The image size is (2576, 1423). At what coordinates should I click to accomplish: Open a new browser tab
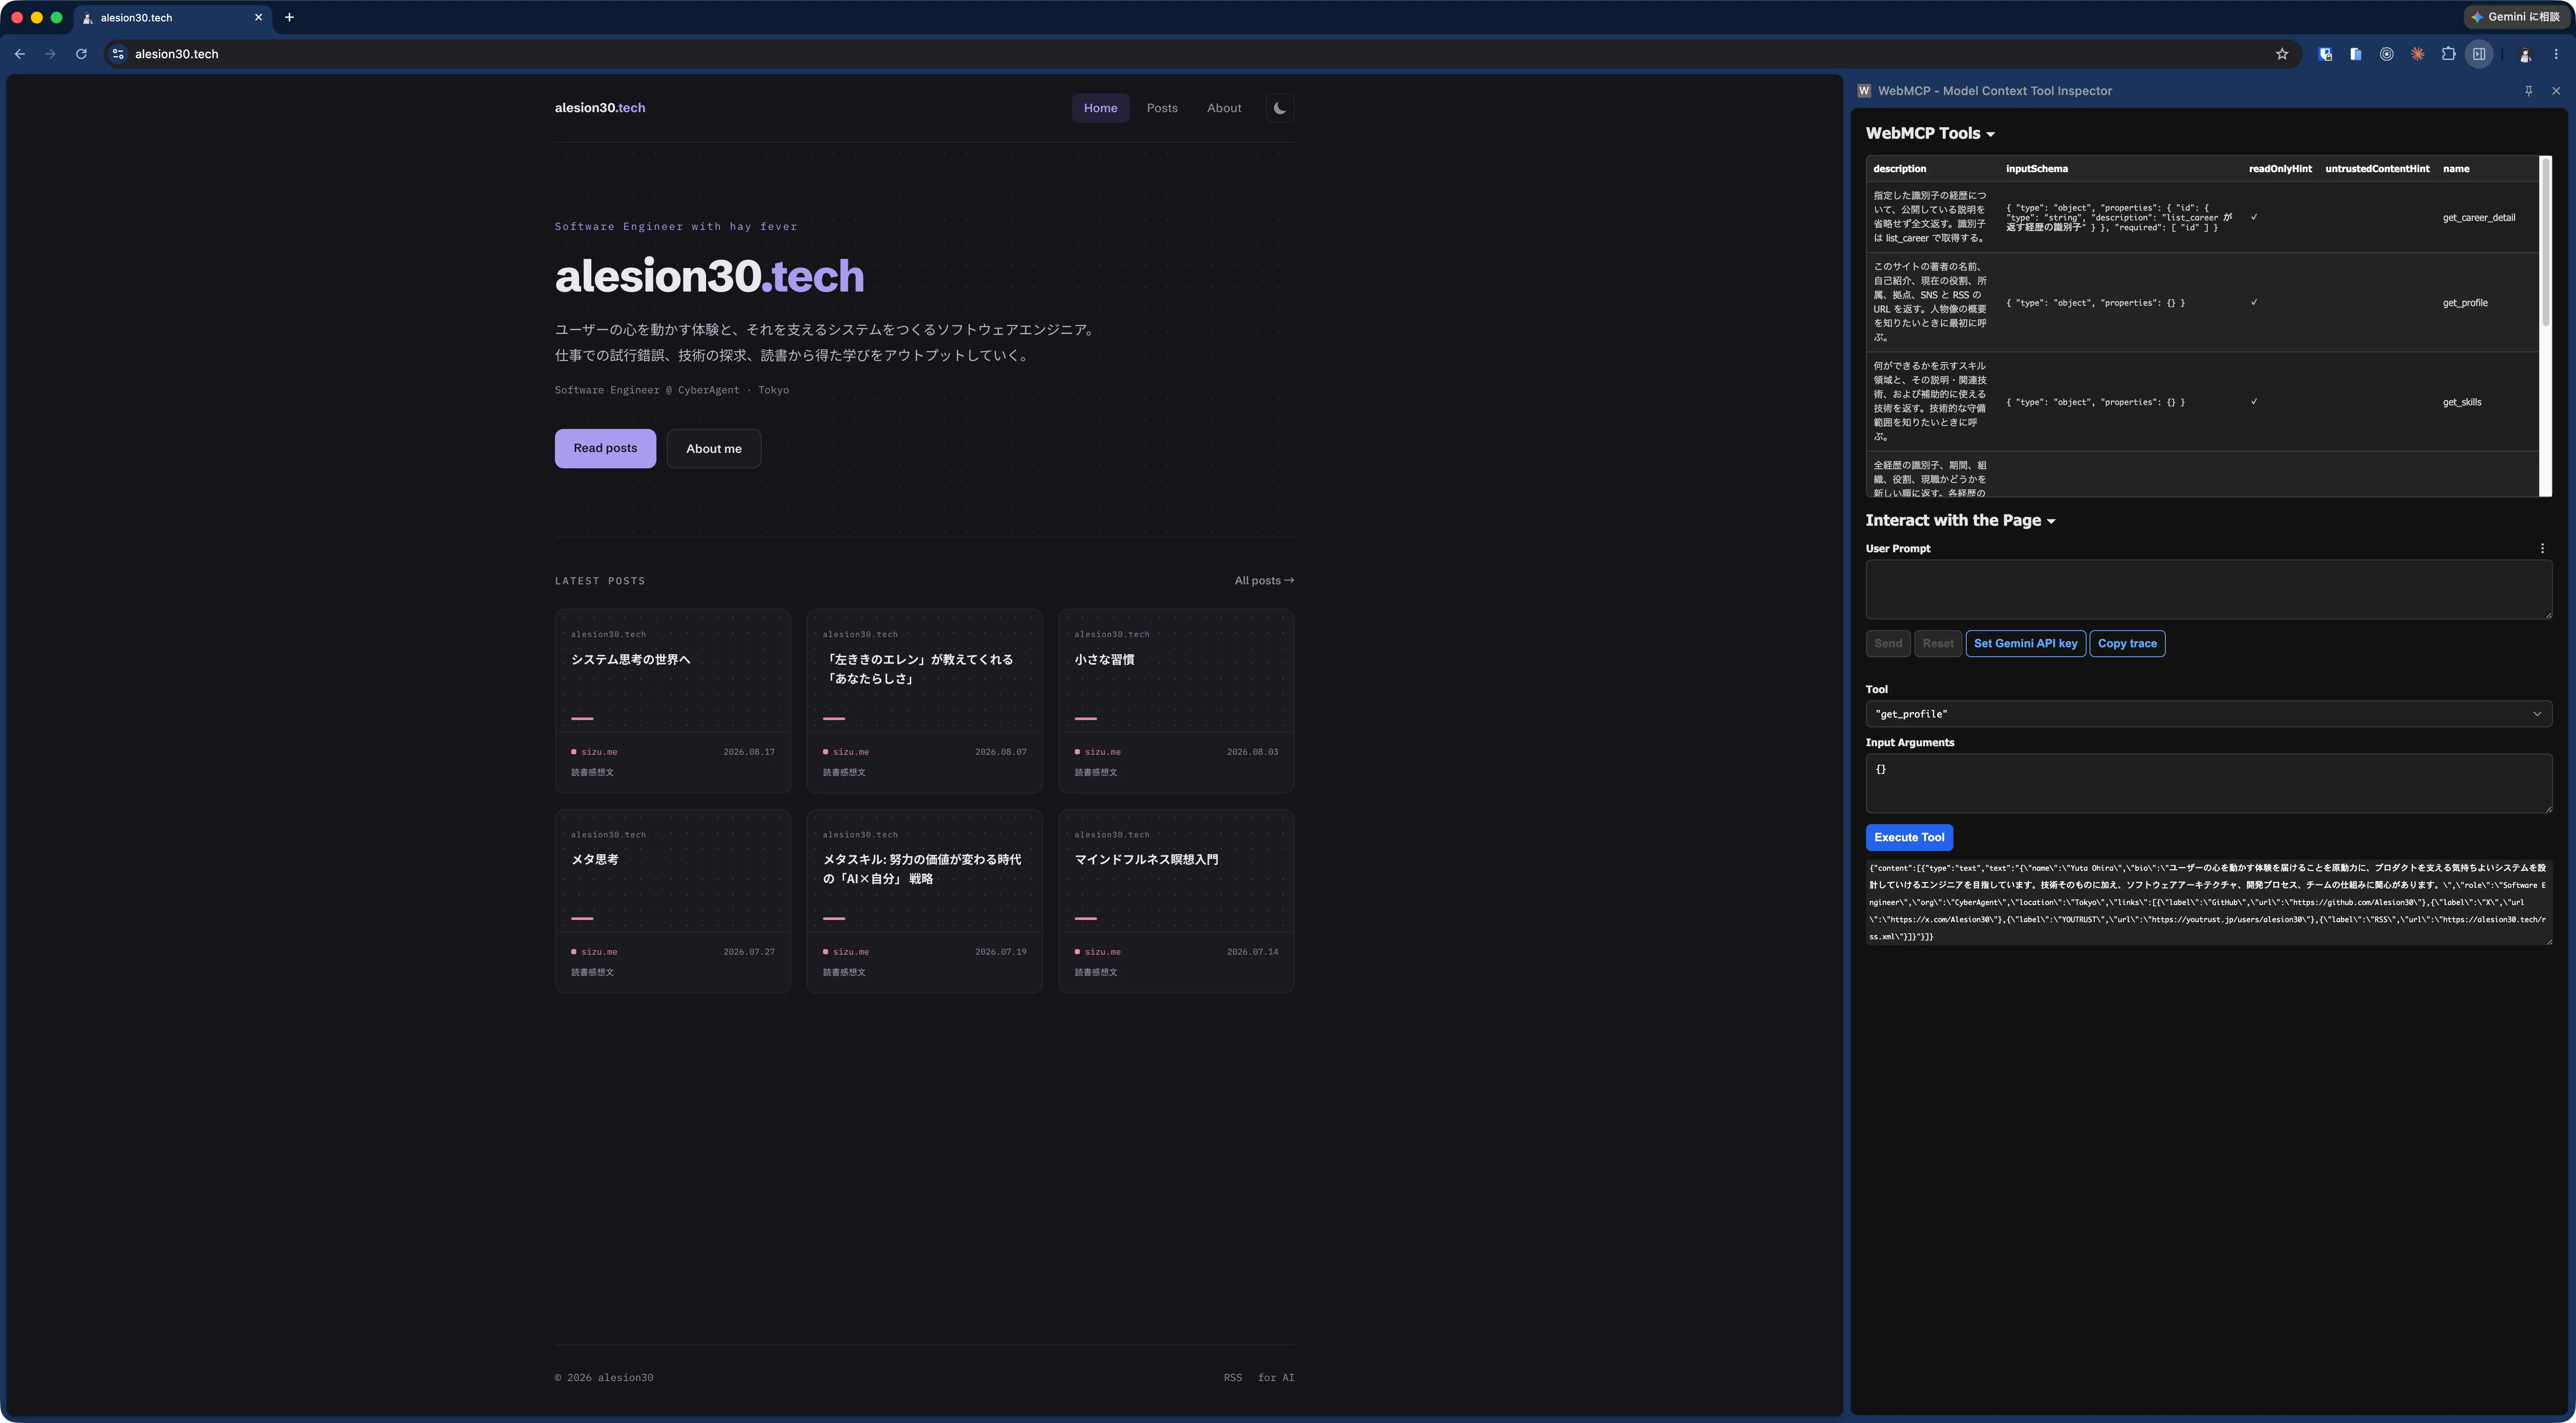289,17
